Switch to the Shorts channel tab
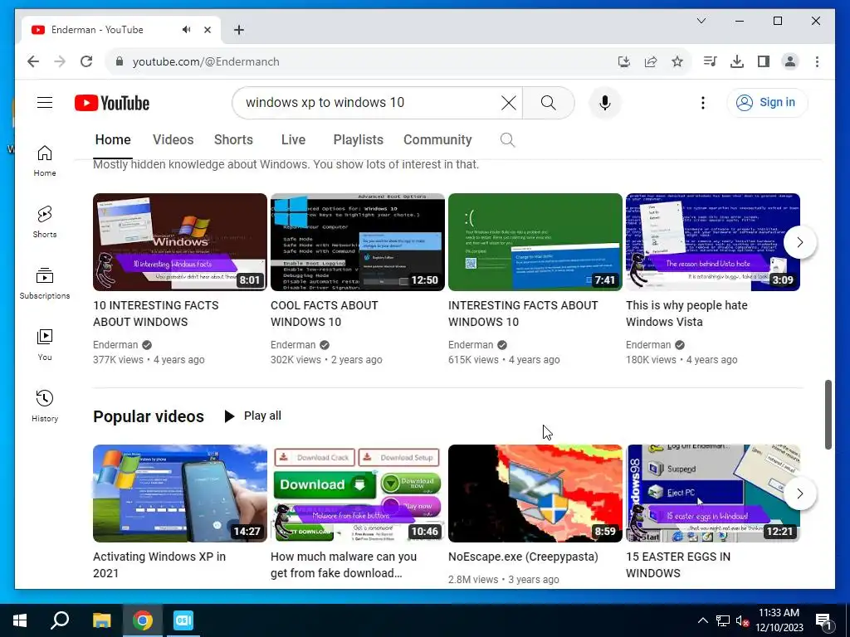The width and height of the screenshot is (850, 637). click(233, 139)
